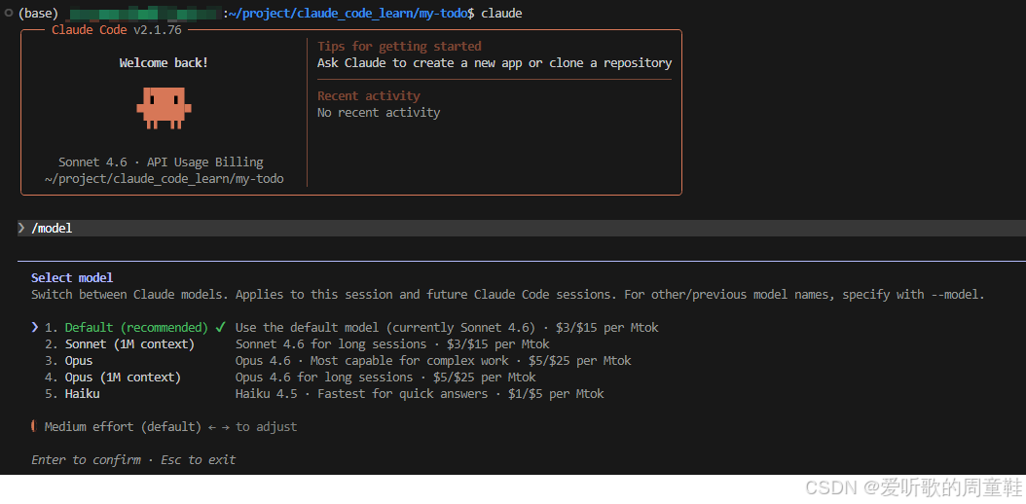This screenshot has height=504, width=1026.
Task: Click the 'Recent activity' heading
Action: coord(368,96)
